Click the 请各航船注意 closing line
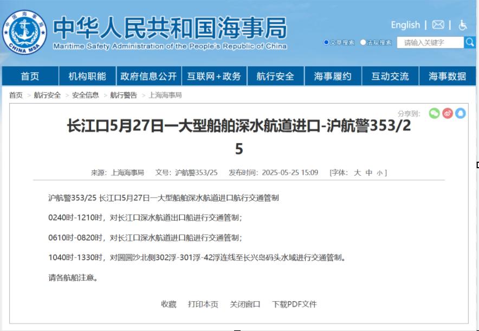The width and height of the screenshot is (479, 331). (x=73, y=278)
